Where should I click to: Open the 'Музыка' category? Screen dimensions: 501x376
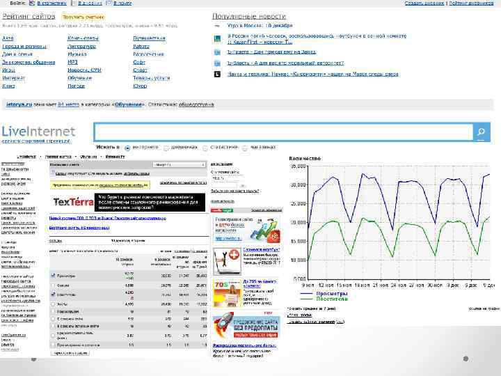pos(77,54)
